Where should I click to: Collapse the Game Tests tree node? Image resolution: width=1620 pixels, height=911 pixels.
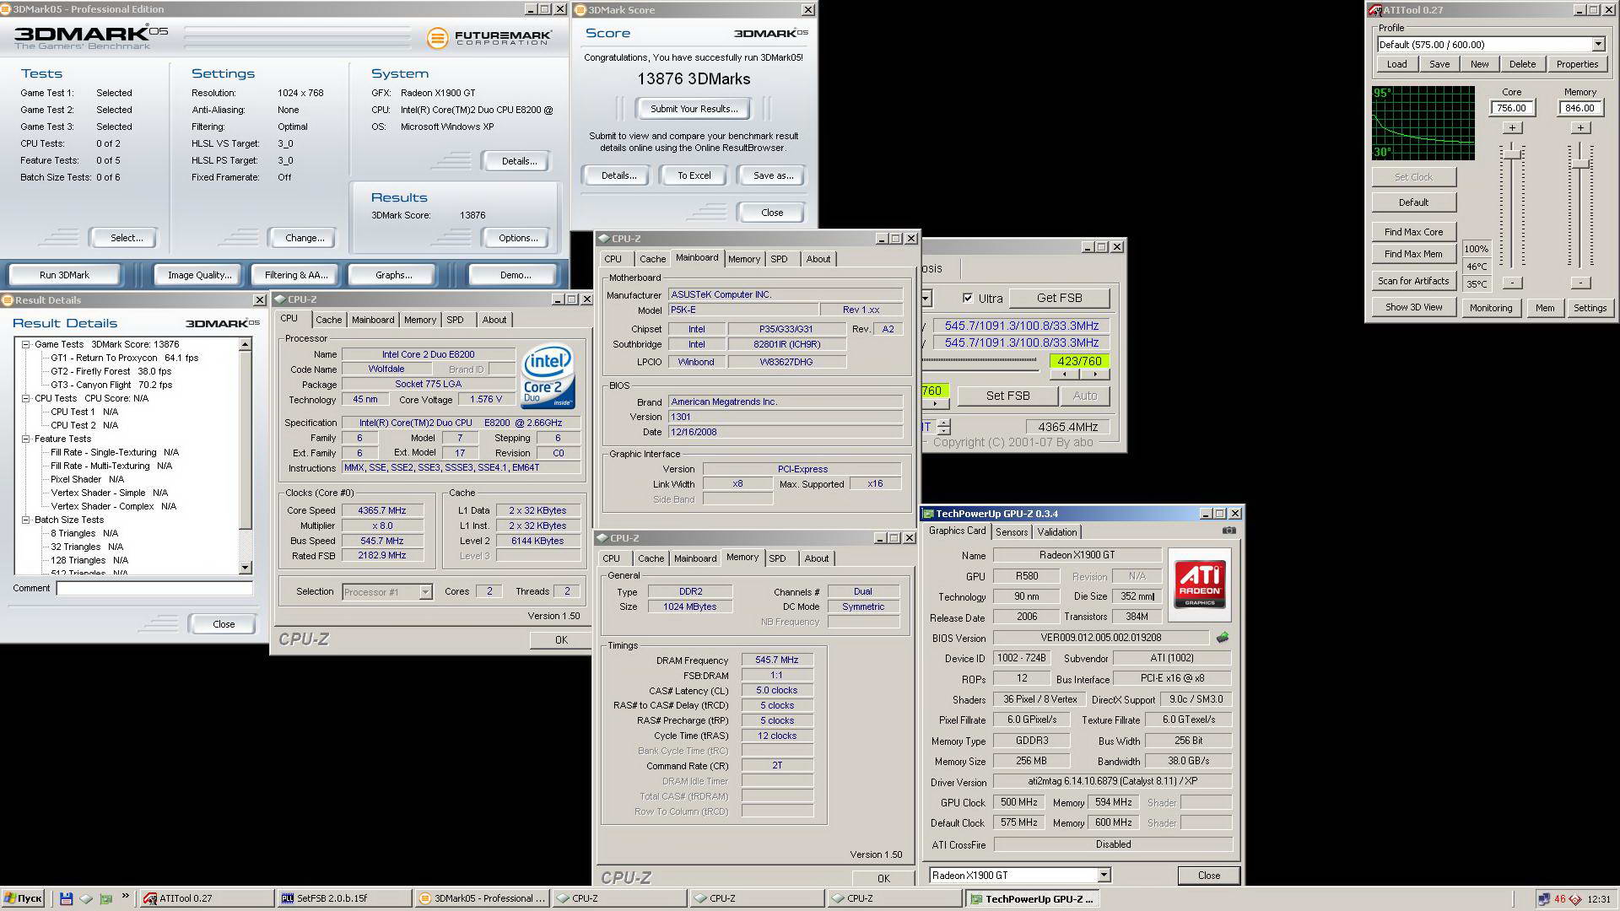25,345
